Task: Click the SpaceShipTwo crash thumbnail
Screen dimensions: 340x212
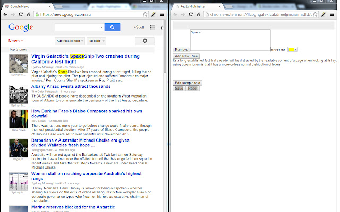Action: tap(19, 64)
